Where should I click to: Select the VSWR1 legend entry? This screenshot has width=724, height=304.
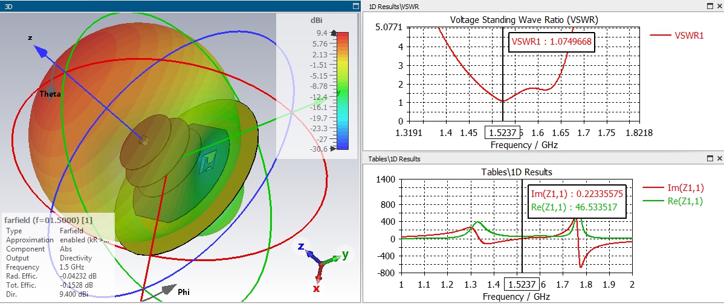point(677,35)
